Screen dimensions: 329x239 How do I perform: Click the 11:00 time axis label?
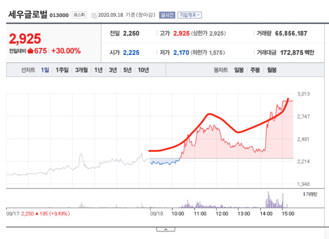pyautogui.click(x=200, y=214)
